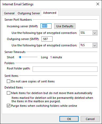Select the Advanced tab
Screen dimensions: 102x124
(x=50, y=13)
